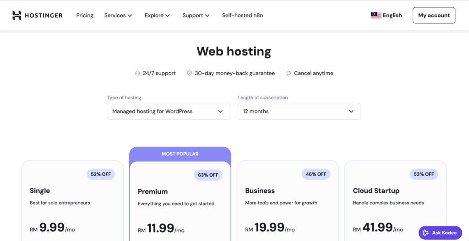Click the 24/7 support headset icon

coord(137,73)
